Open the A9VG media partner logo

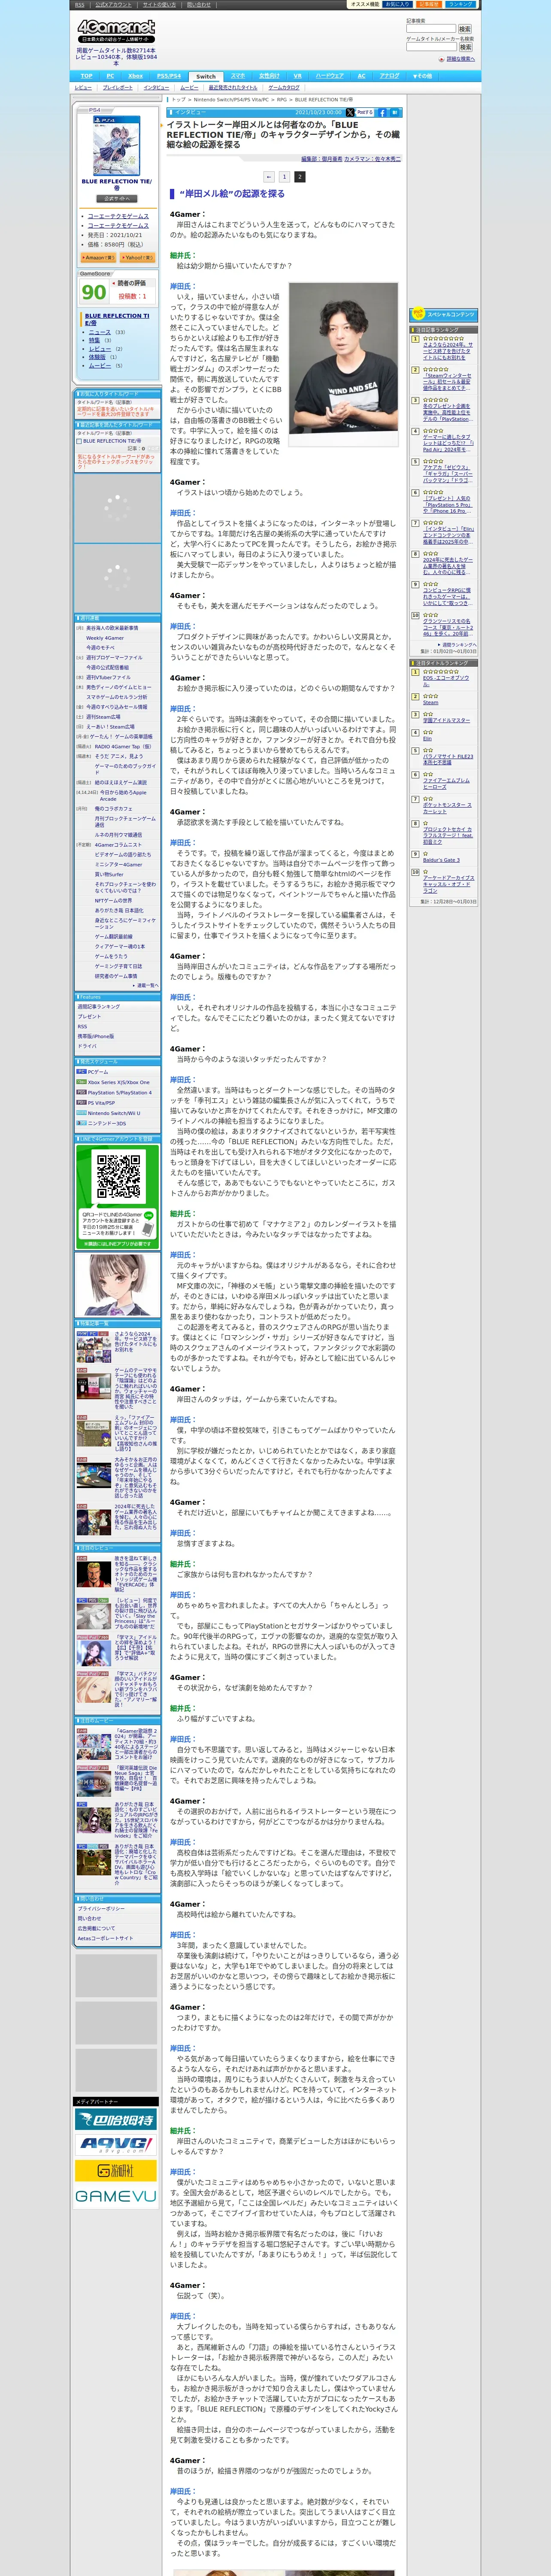coord(116,2145)
